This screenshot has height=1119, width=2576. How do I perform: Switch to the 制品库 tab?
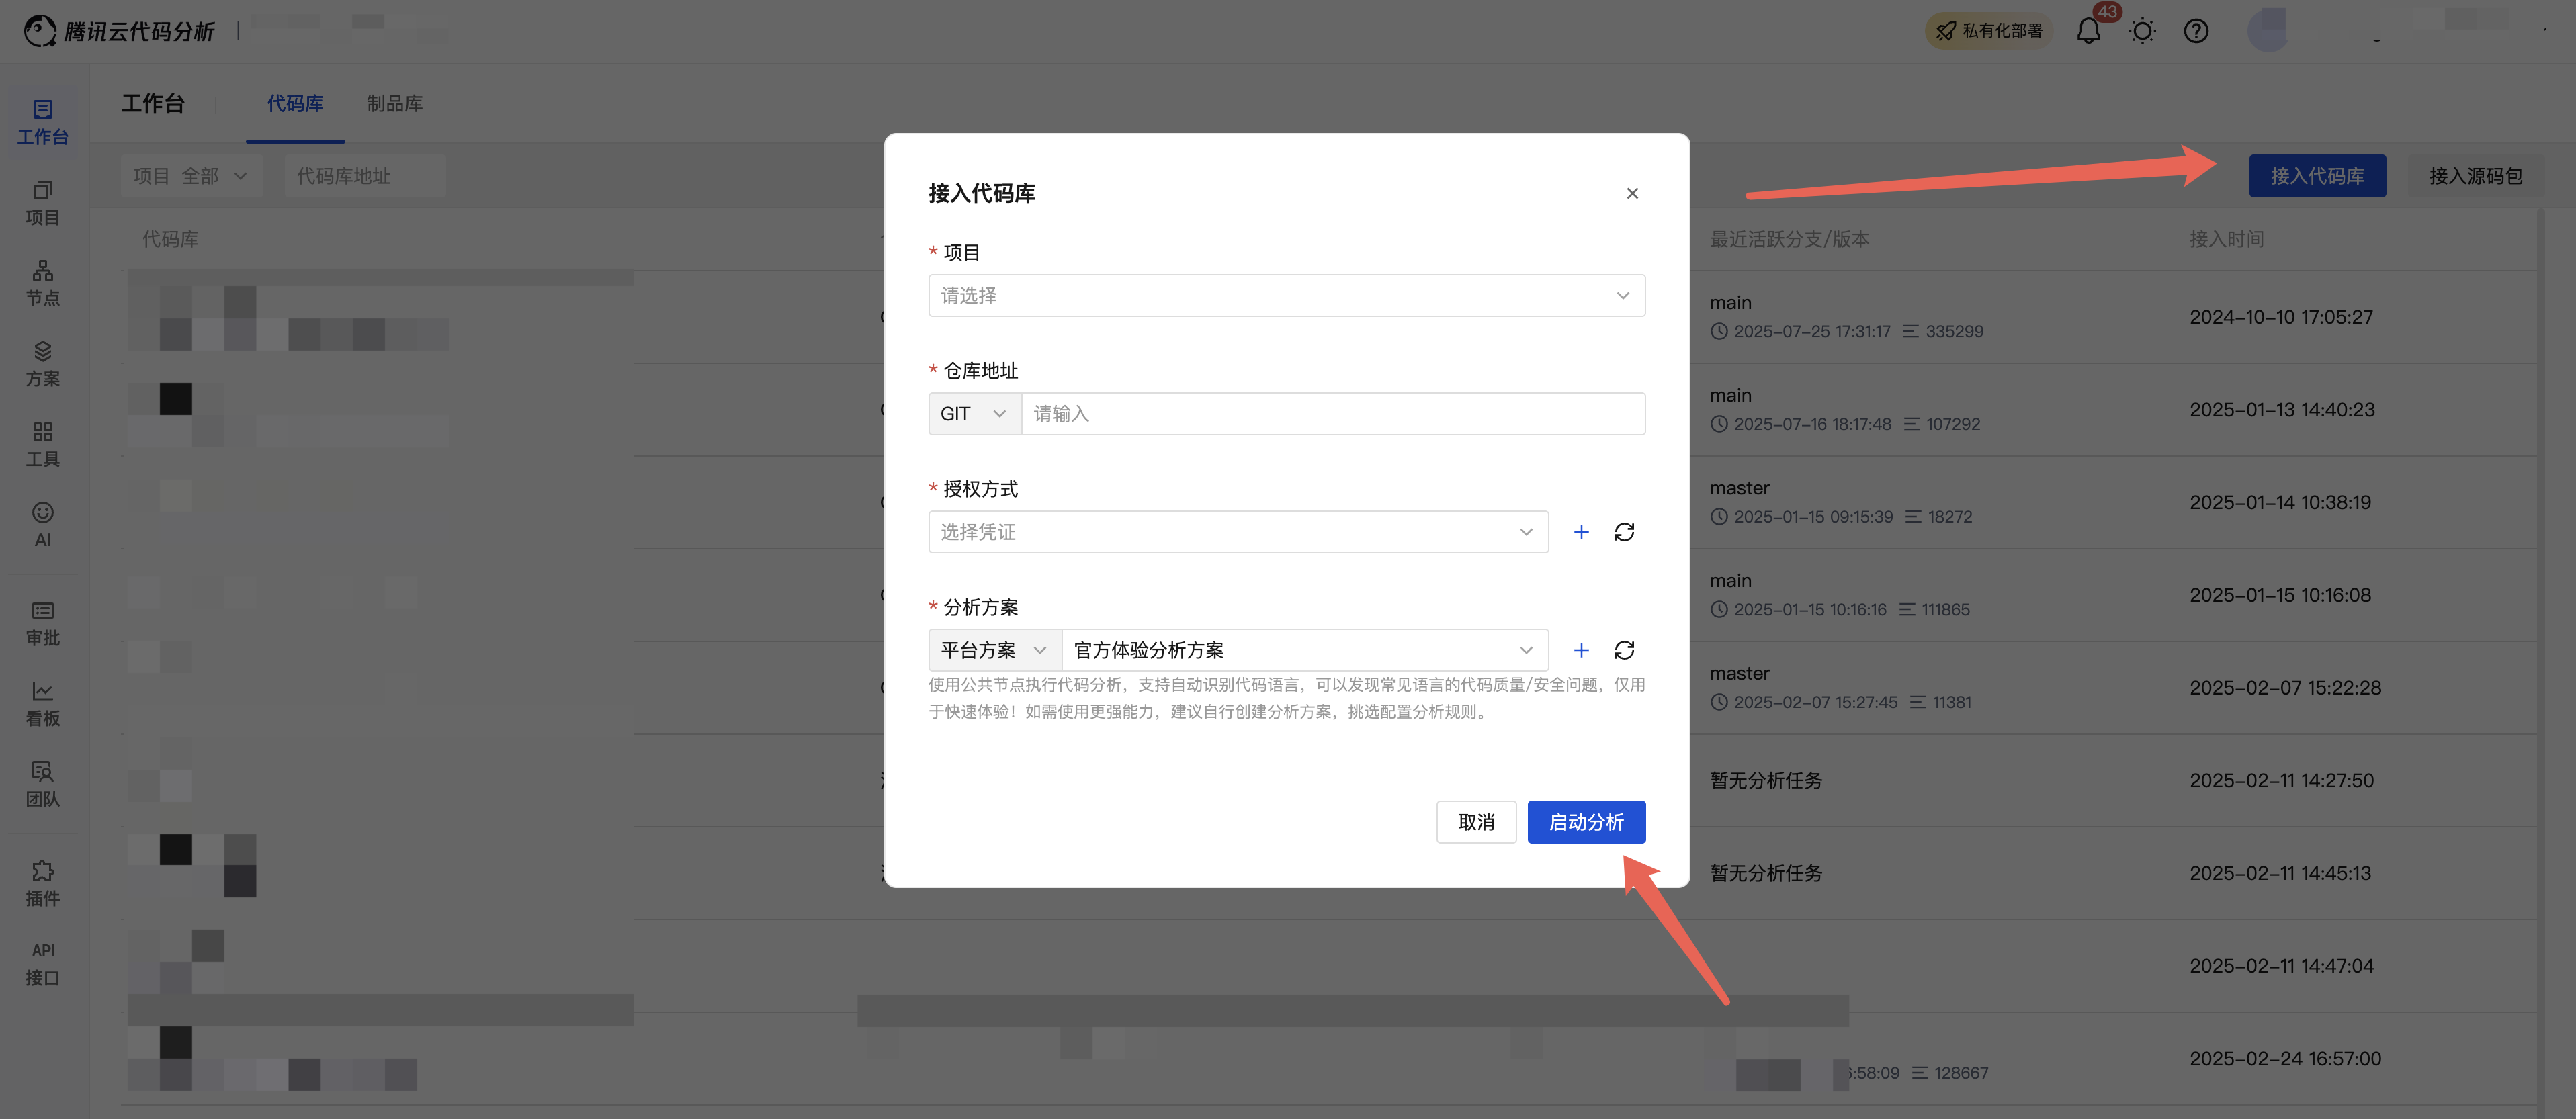click(x=394, y=104)
